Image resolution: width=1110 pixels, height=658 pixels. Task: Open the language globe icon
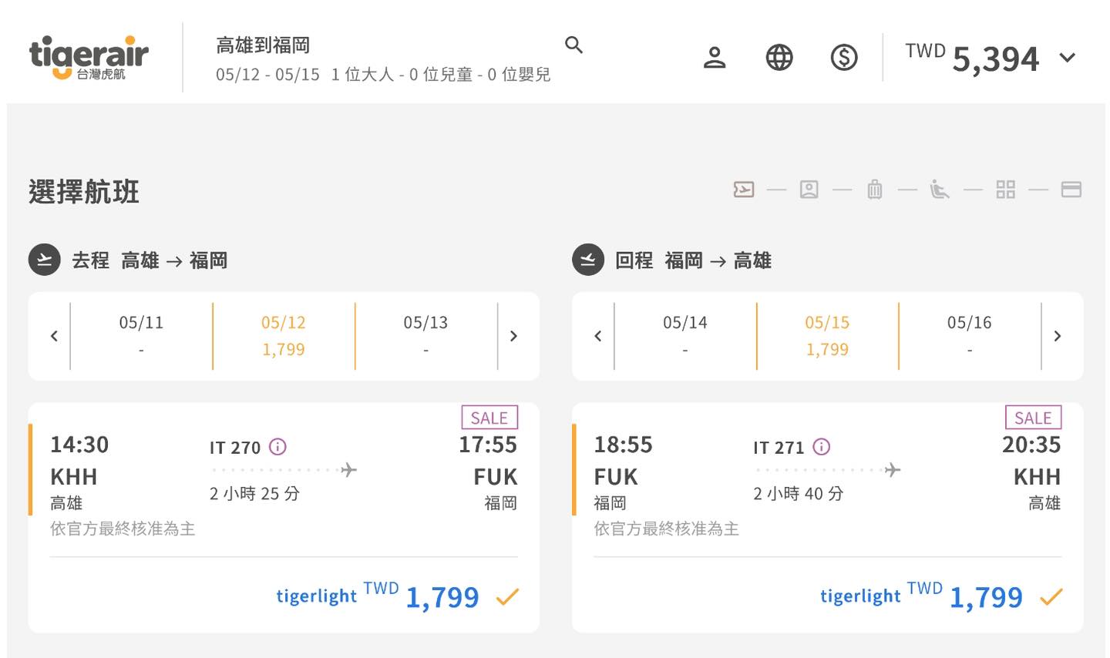pos(779,58)
